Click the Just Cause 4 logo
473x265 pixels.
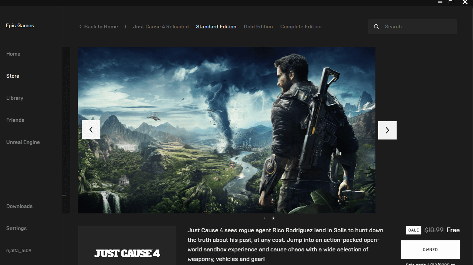[x=127, y=253]
